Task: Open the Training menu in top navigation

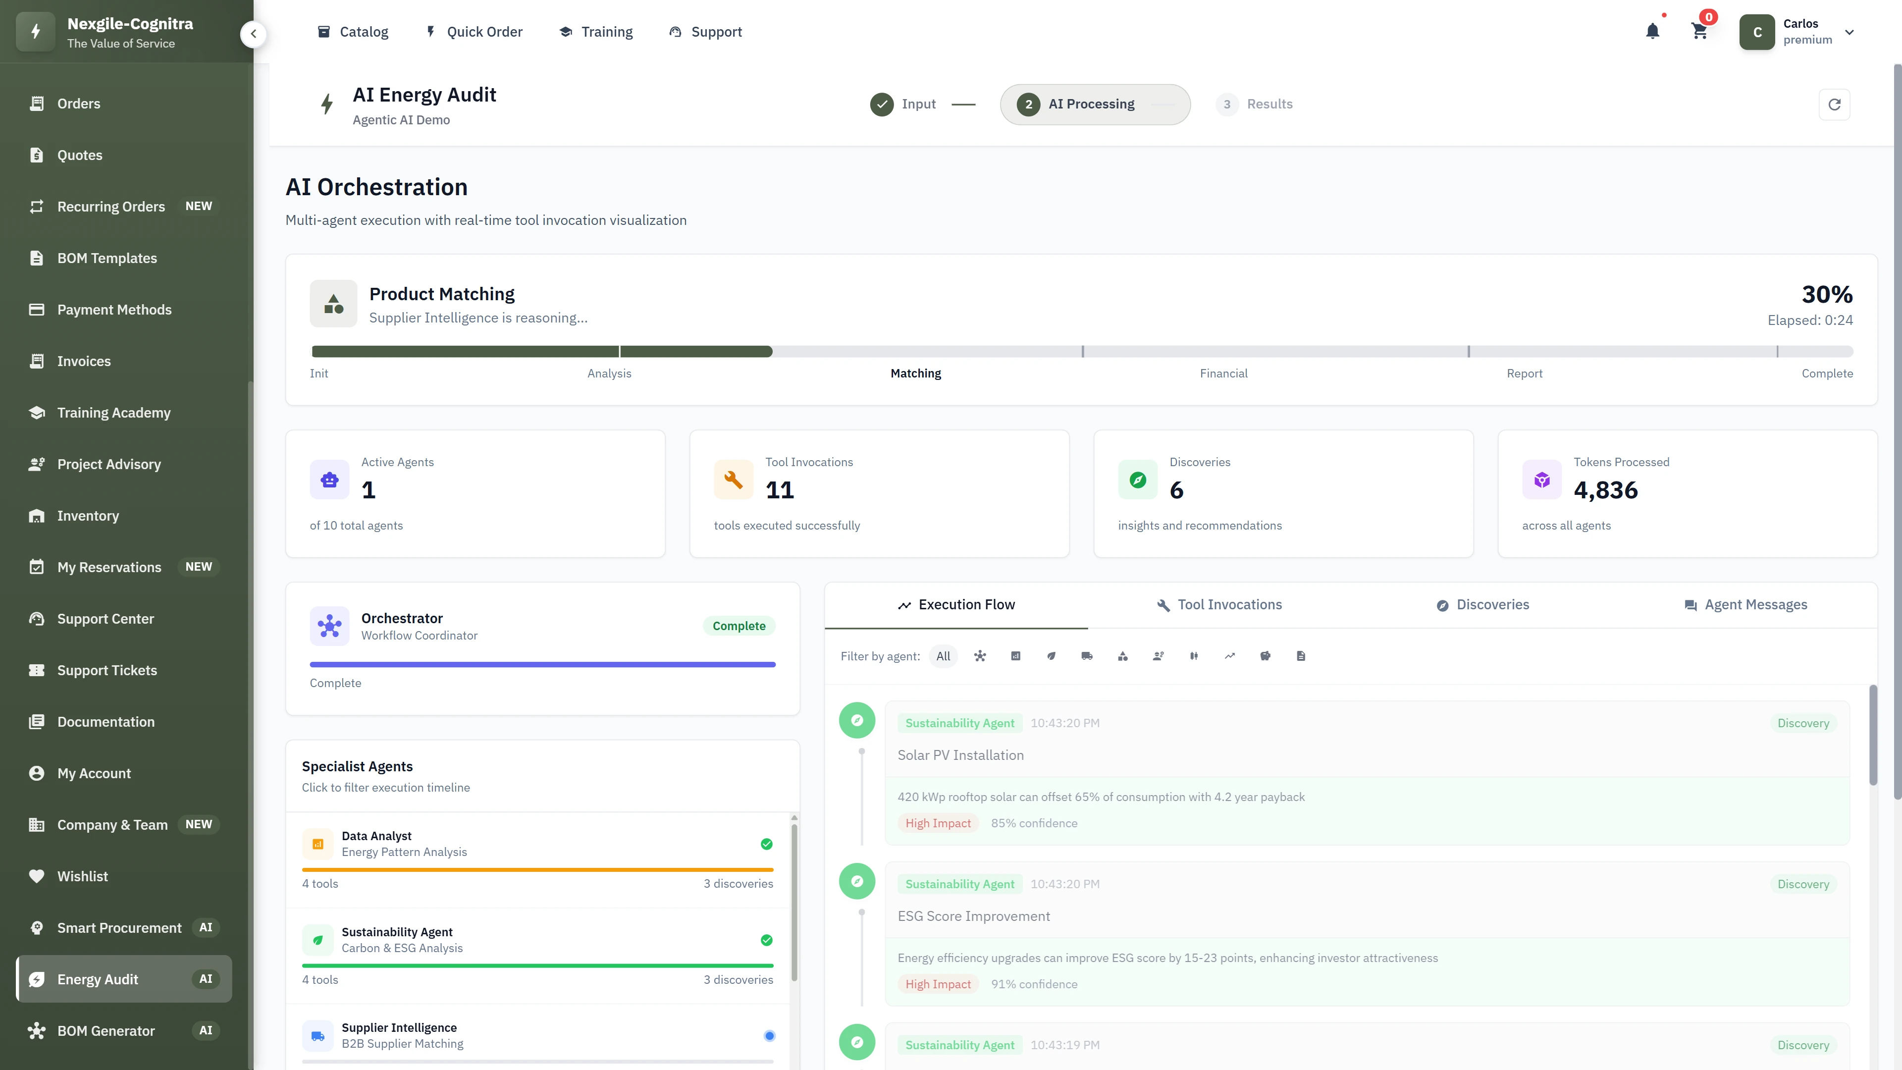Action: (x=596, y=32)
